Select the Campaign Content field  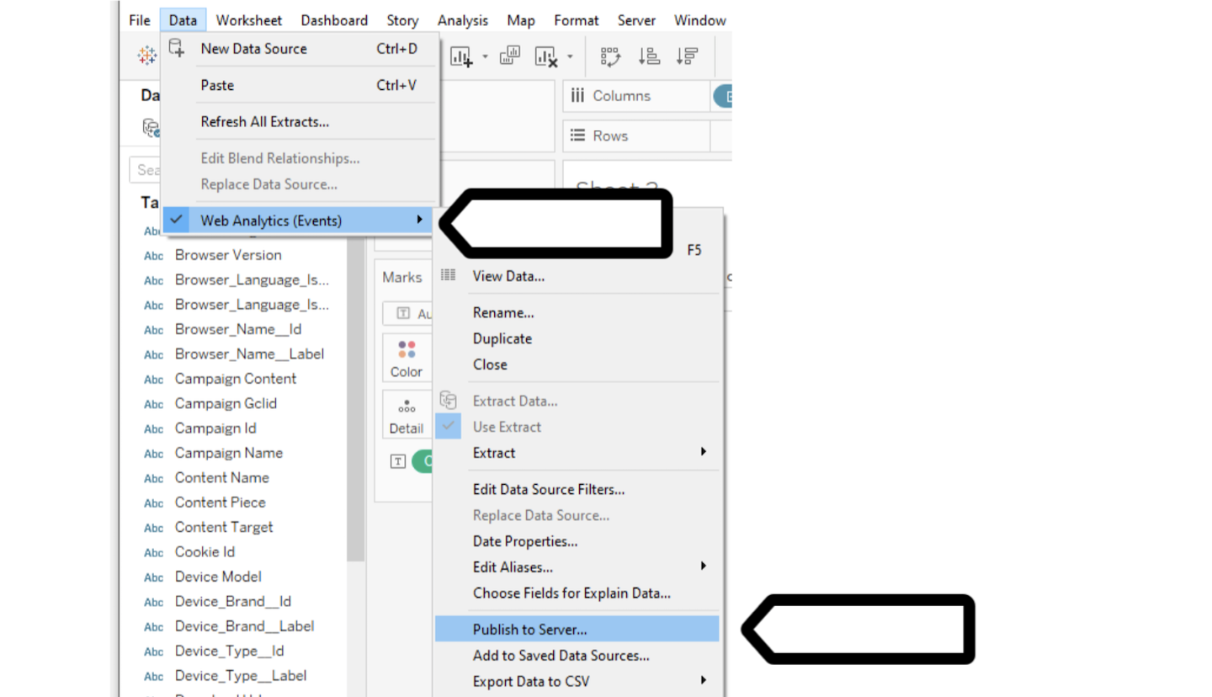coord(236,379)
